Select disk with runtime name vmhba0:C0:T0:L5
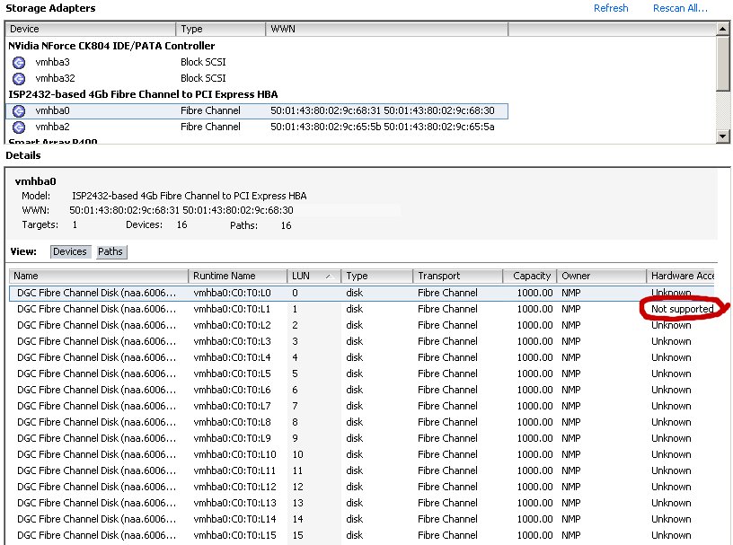 [x=361, y=374]
